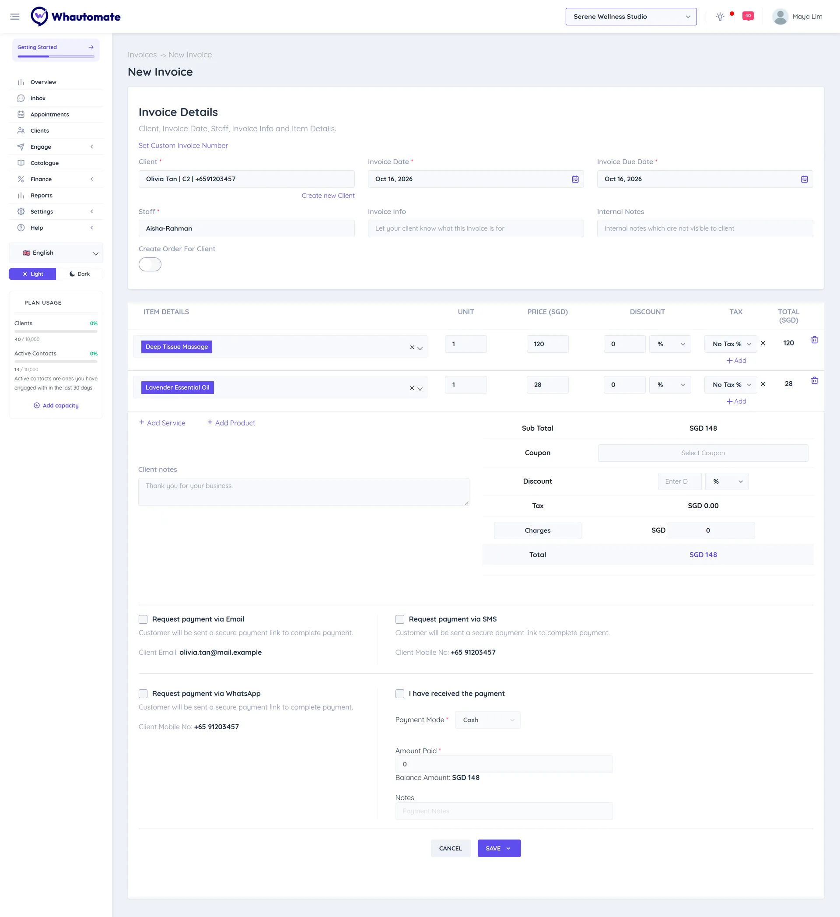The height and width of the screenshot is (917, 840).
Task: Check Request payment via SMS
Action: [x=399, y=619]
